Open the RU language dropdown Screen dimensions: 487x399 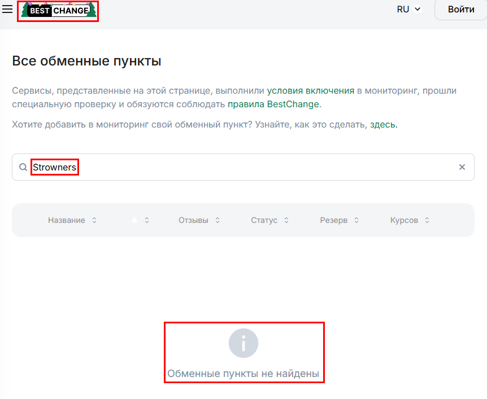pyautogui.click(x=408, y=9)
